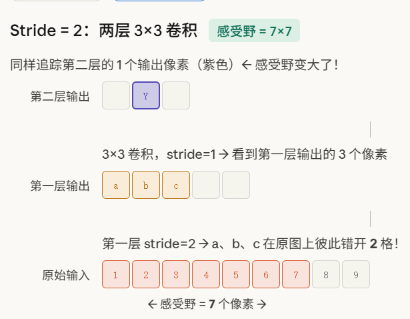Click input pixel cell 6
This screenshot has width=410, height=319.
pos(266,274)
